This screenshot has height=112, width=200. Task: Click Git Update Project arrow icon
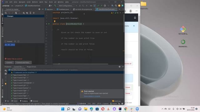[95, 6]
